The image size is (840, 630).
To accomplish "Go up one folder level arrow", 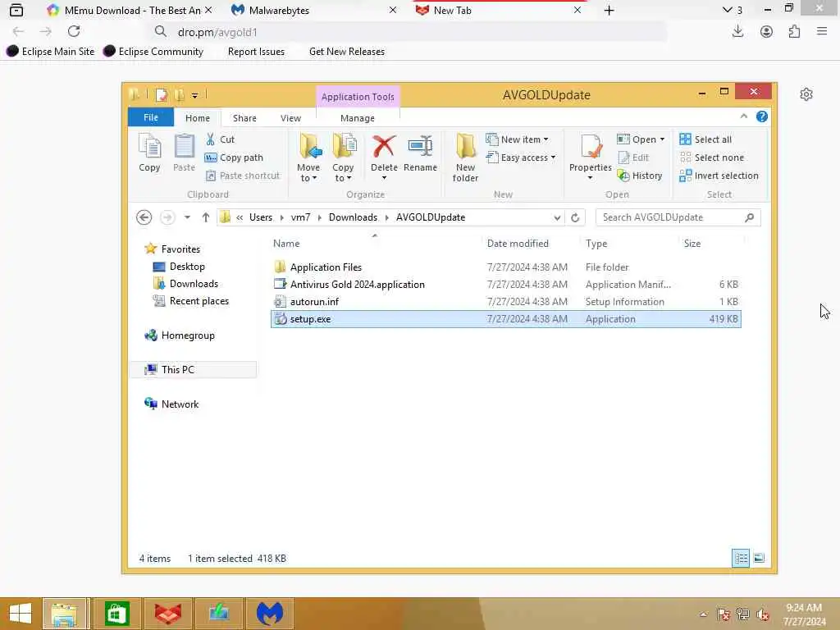I will click(206, 217).
